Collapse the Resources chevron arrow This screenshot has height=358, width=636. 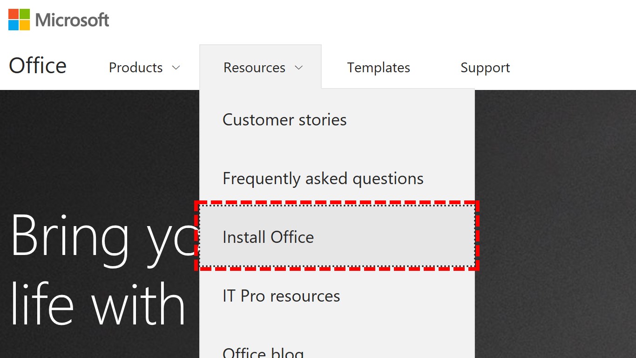click(x=299, y=68)
